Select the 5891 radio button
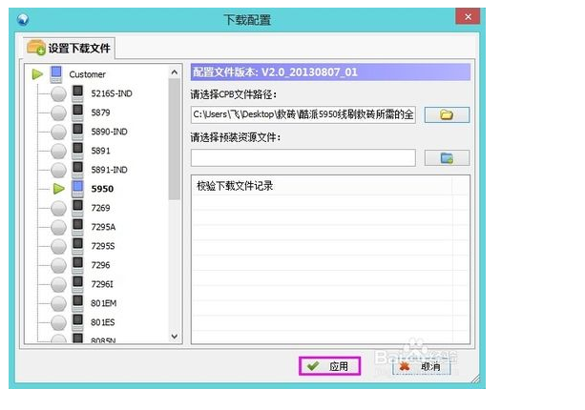 [58, 151]
